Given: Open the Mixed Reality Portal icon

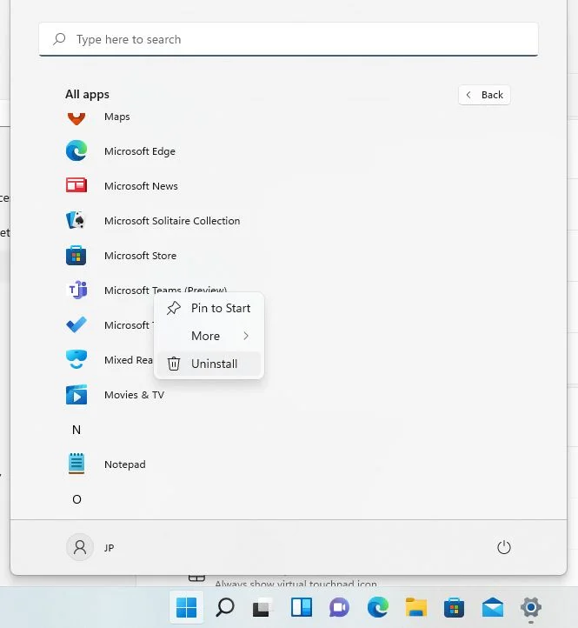Looking at the screenshot, I should pos(76,359).
